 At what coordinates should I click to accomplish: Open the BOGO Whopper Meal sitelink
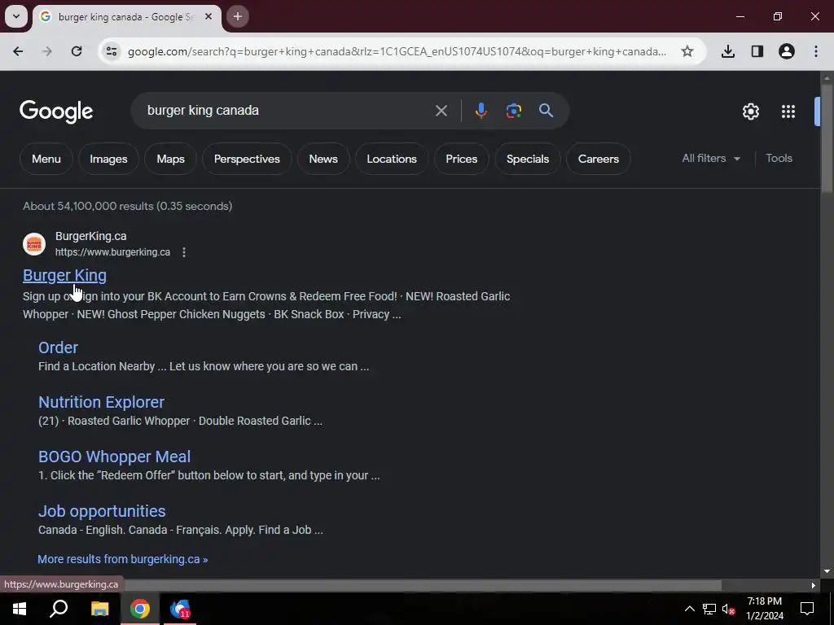114,457
